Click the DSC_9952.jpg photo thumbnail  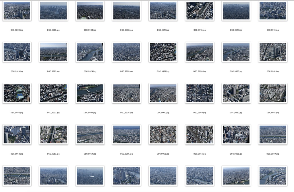point(17,134)
